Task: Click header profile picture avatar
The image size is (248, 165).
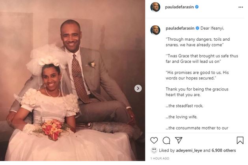Action: pyautogui.click(x=155, y=7)
